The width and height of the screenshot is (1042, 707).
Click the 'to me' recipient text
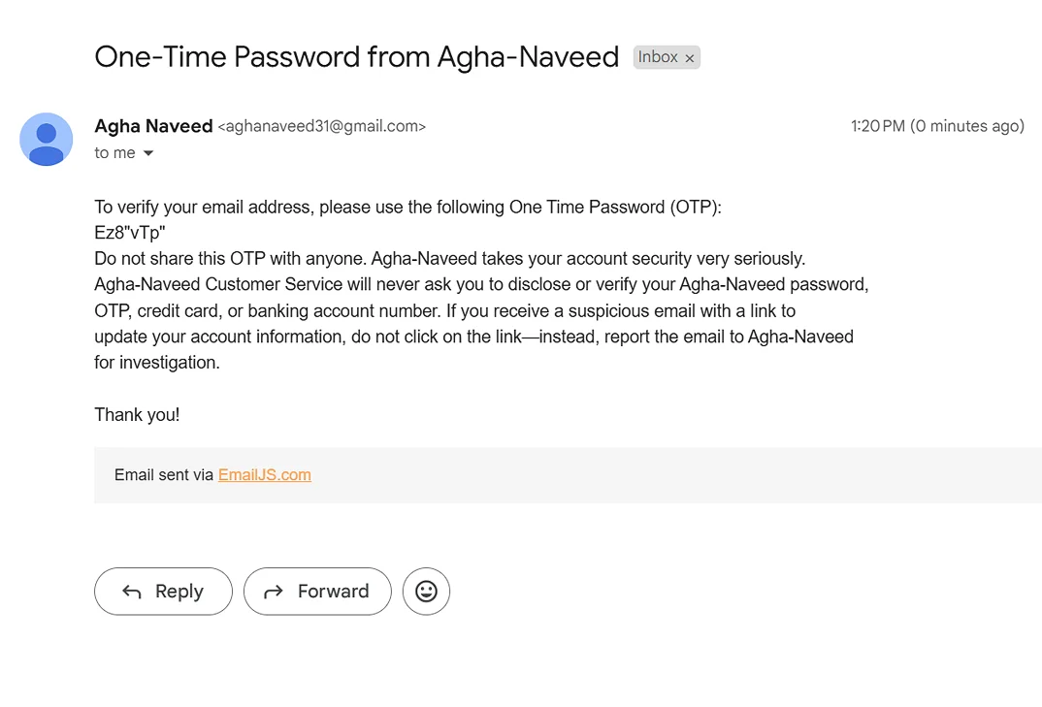[x=114, y=153]
